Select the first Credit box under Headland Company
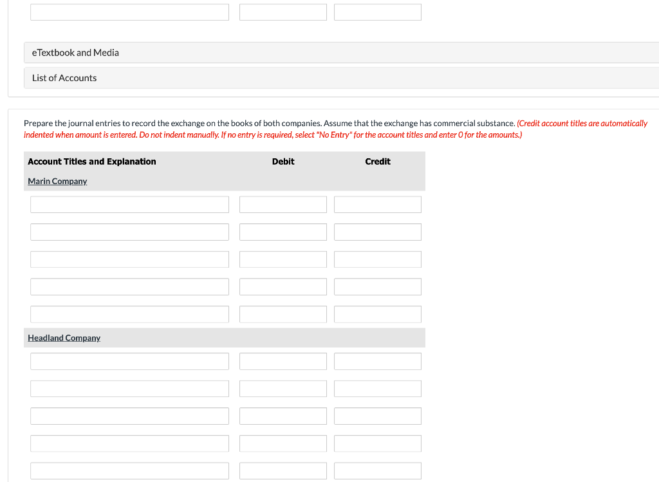The image size is (659, 482). click(x=377, y=361)
